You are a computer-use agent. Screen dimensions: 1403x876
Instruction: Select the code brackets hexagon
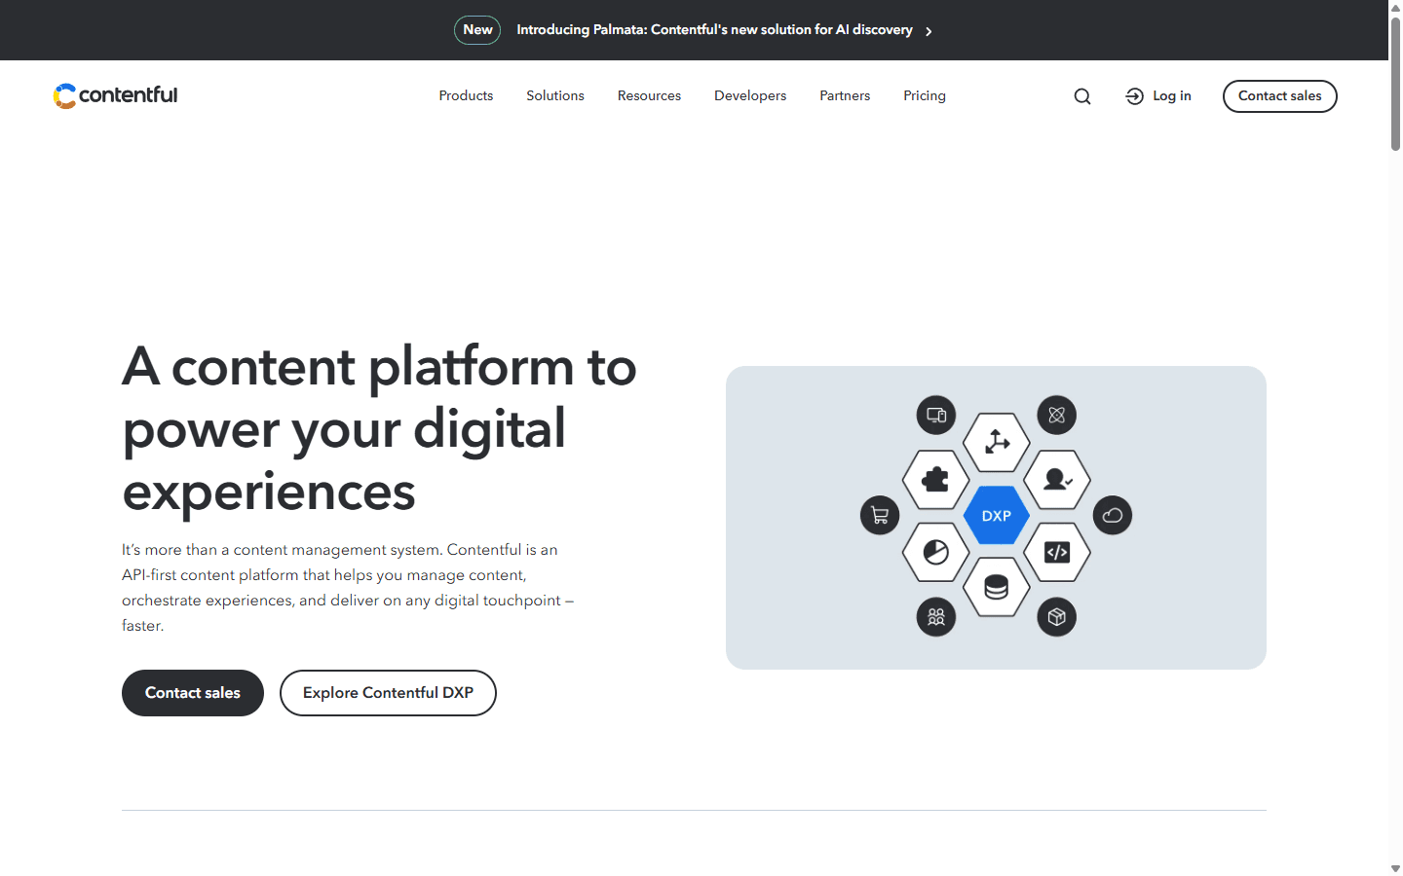click(1057, 553)
